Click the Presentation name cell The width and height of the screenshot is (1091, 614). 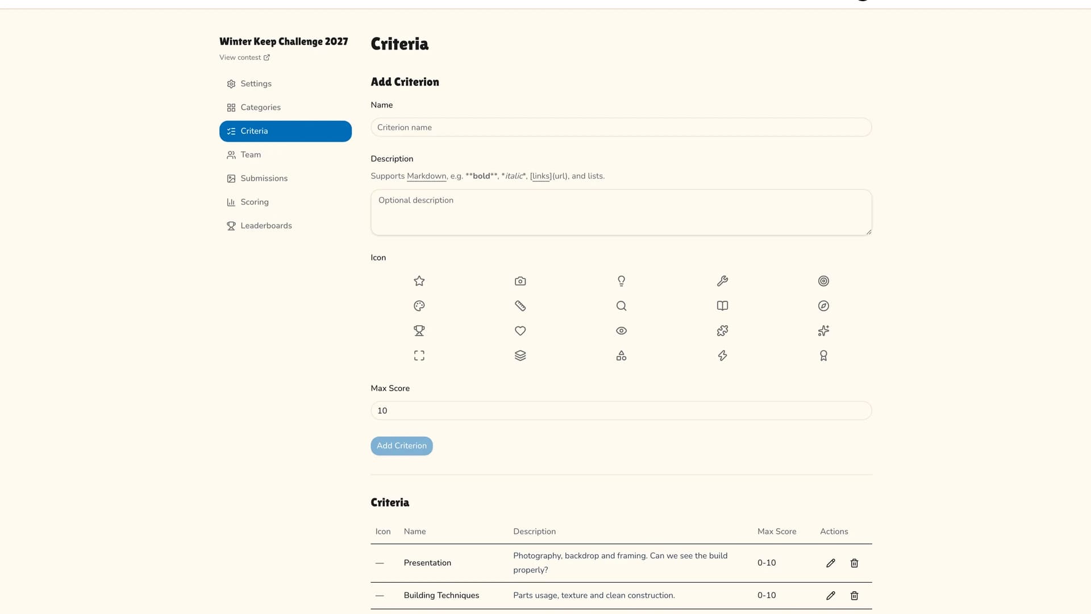pos(427,563)
